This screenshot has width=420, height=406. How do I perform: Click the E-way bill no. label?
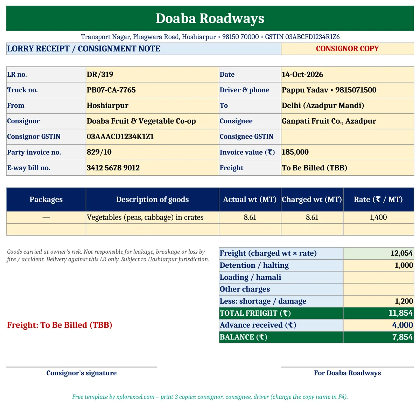pos(46,168)
